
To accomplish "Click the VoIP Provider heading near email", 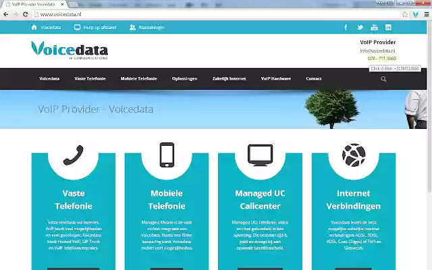I will tap(378, 42).
